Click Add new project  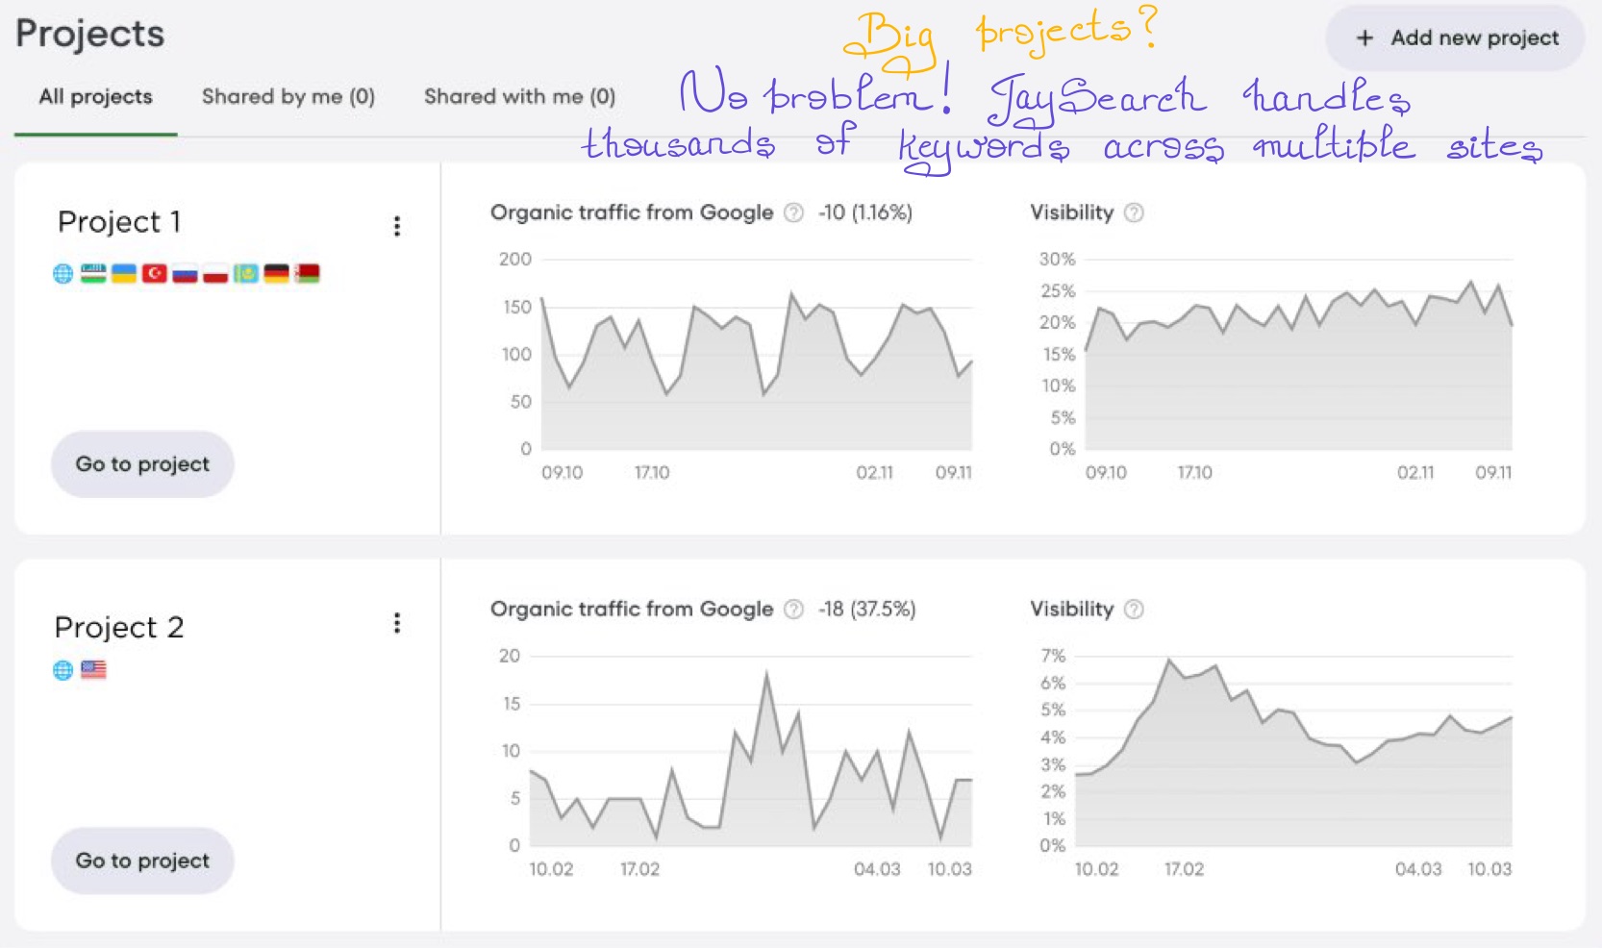(x=1454, y=38)
